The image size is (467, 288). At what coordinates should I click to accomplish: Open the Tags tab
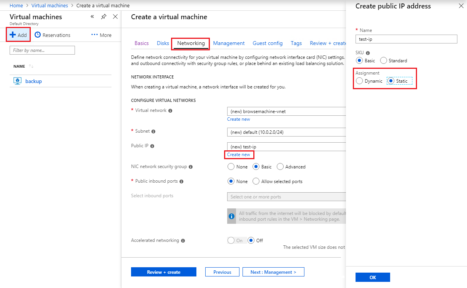296,43
